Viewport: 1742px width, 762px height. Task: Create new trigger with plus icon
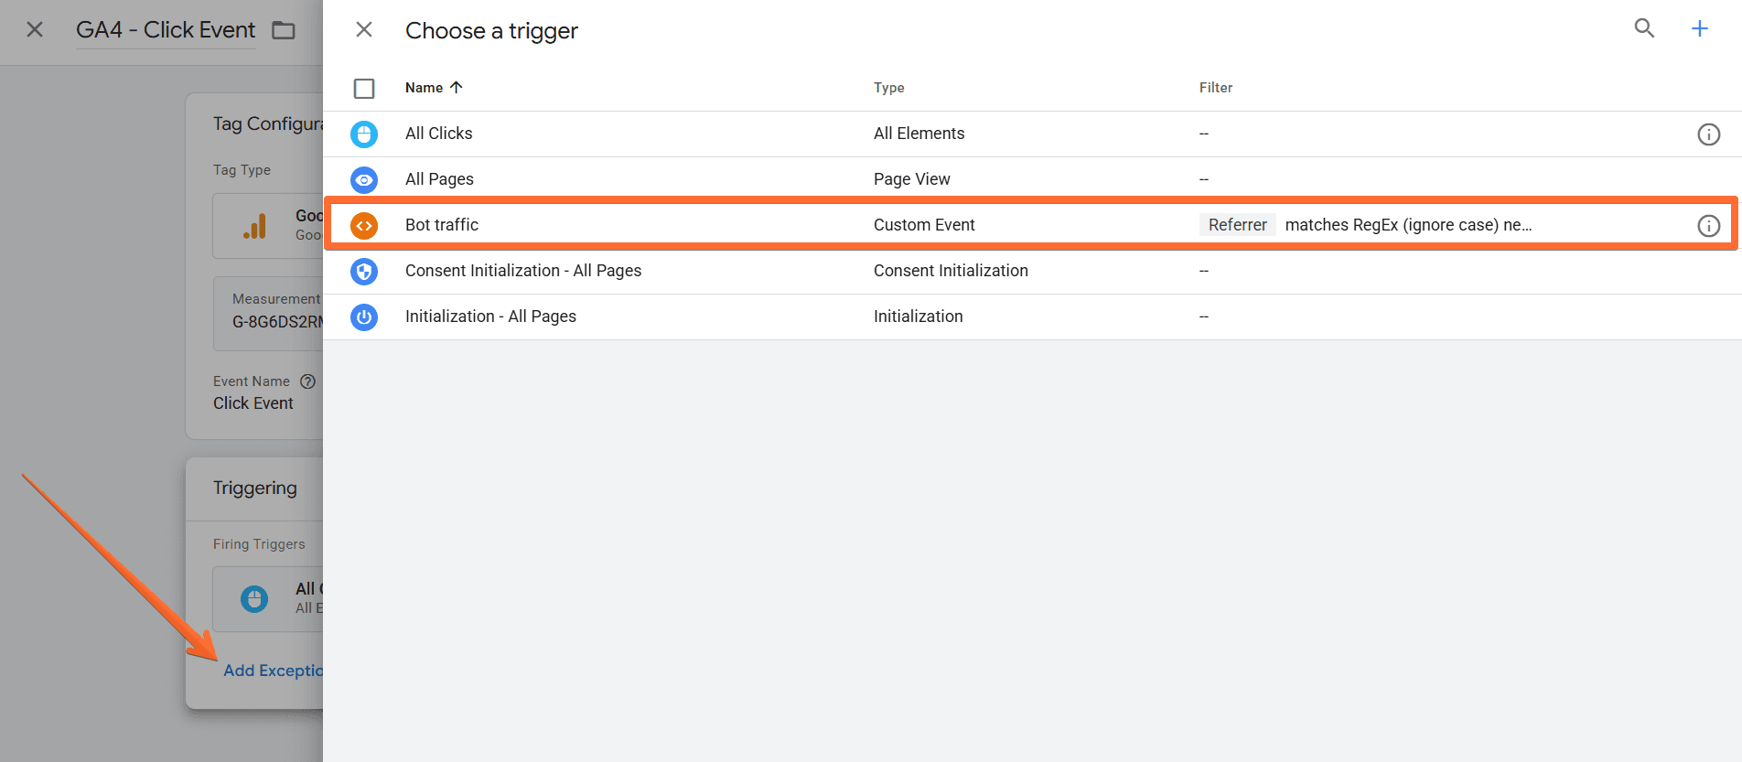pos(1699,29)
